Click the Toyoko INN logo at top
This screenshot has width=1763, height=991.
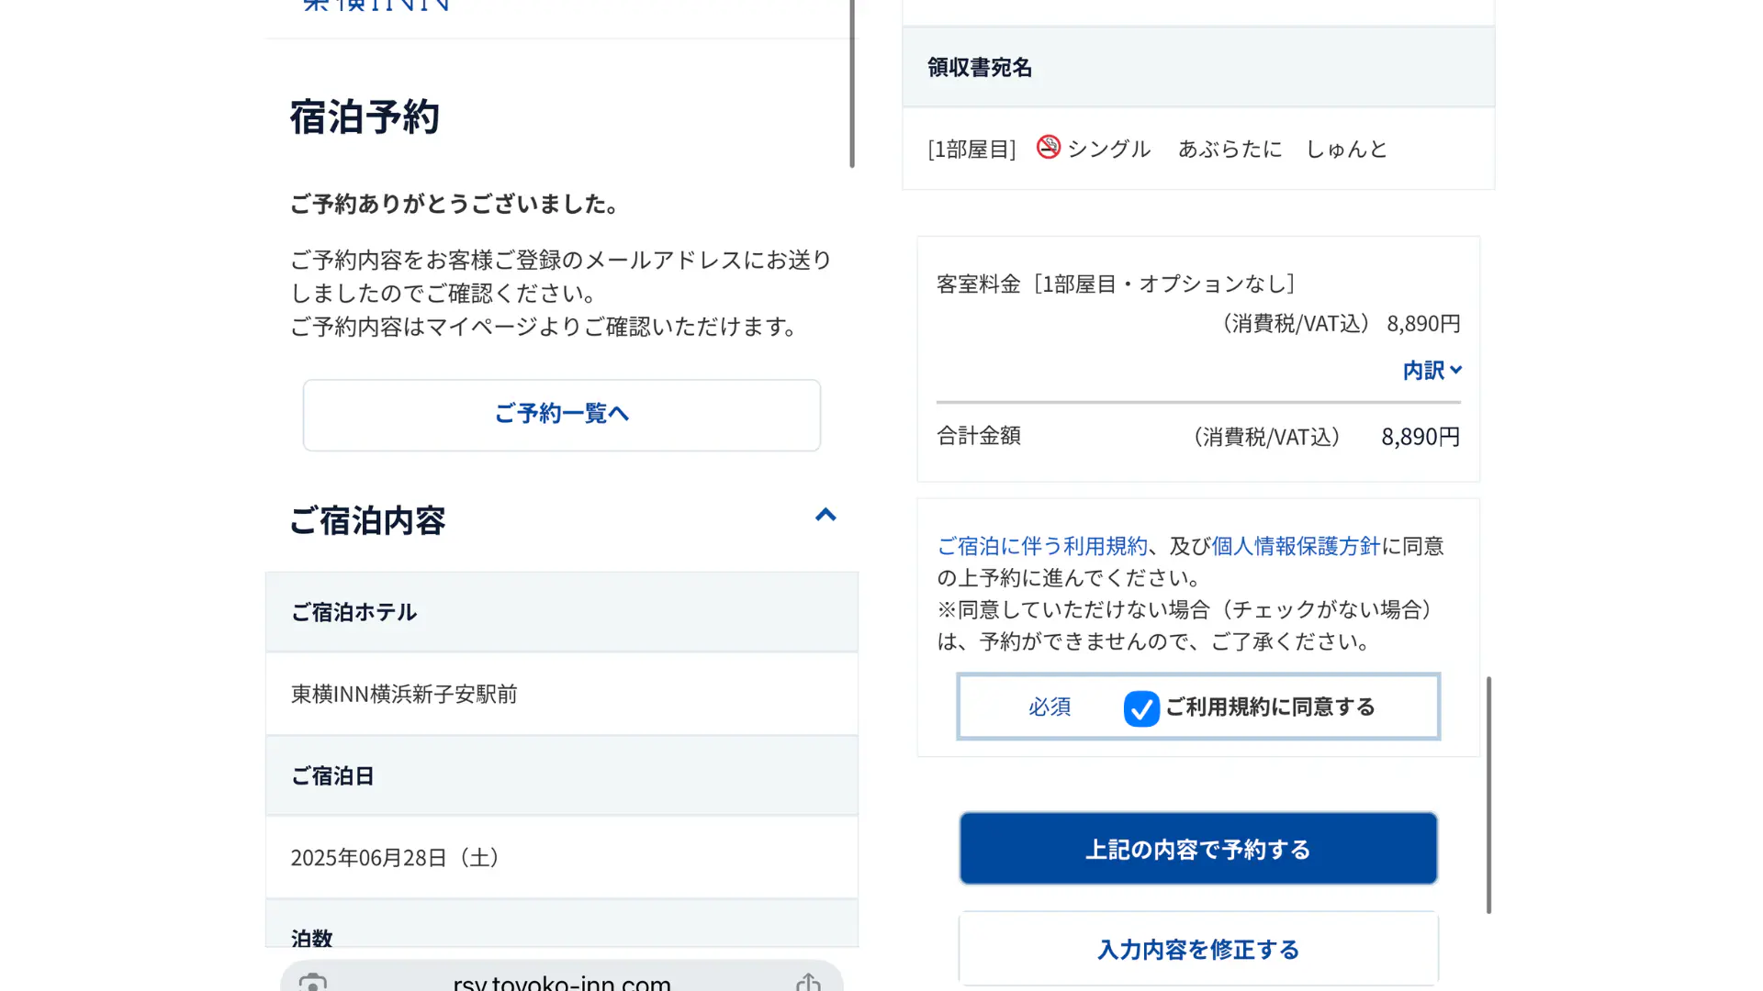coord(376,6)
